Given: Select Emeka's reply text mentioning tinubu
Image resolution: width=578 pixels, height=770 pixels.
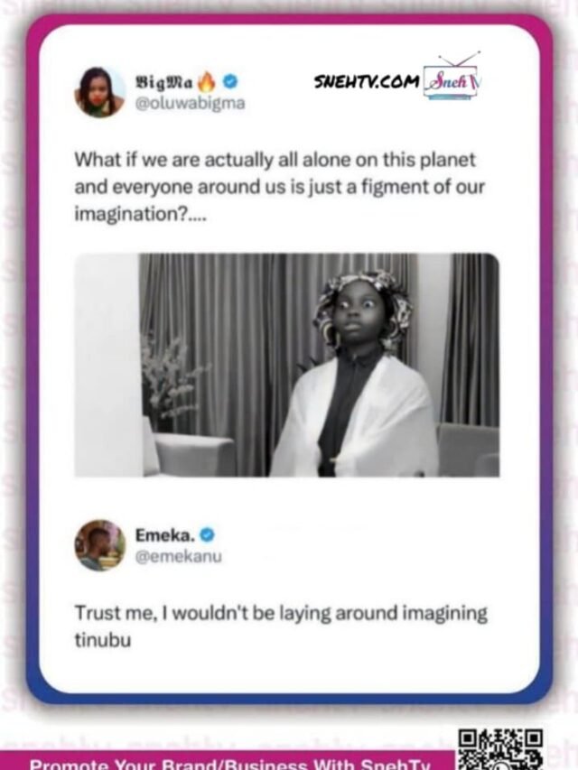Looking at the screenshot, I should pos(281,626).
